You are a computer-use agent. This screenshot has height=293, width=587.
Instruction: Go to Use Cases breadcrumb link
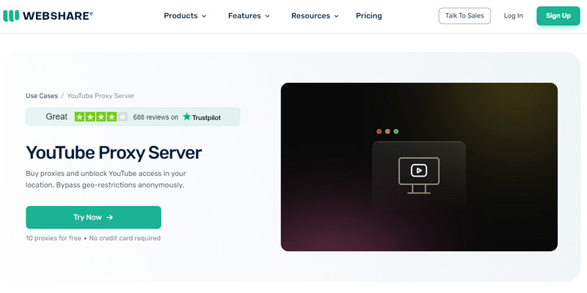pyautogui.click(x=41, y=95)
